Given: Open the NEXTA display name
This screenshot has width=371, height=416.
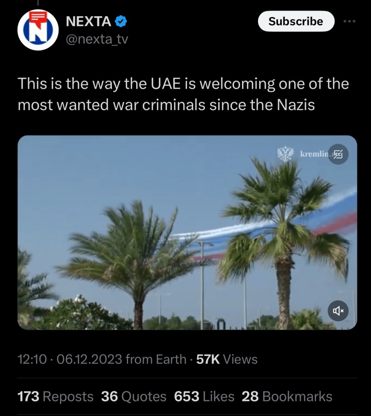Looking at the screenshot, I should (89, 22).
